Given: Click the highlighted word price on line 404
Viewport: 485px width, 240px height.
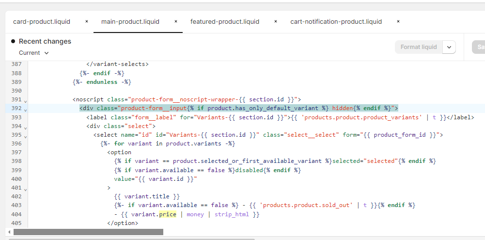Looking at the screenshot, I should pos(167,214).
